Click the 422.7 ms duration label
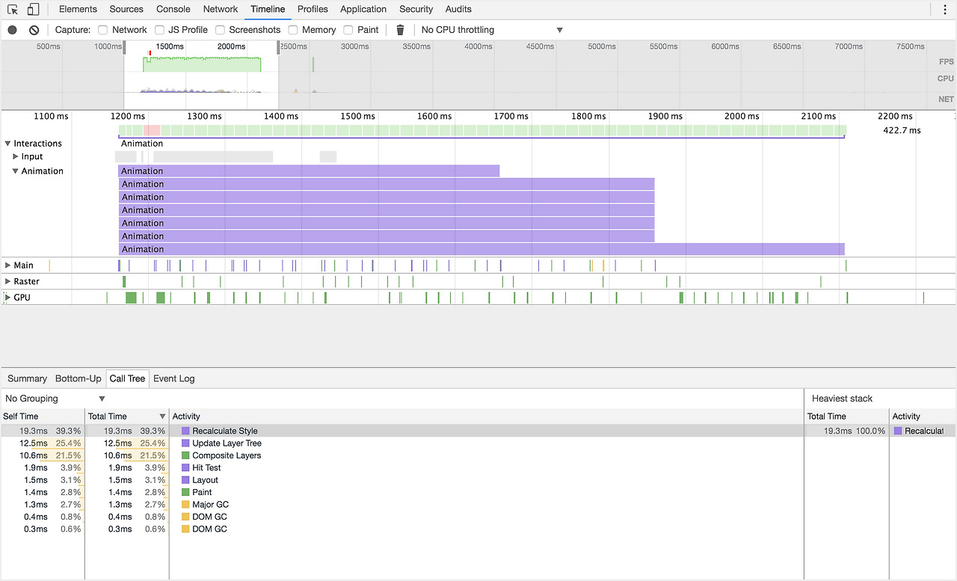Viewport: 957px width, 581px height. pos(902,130)
